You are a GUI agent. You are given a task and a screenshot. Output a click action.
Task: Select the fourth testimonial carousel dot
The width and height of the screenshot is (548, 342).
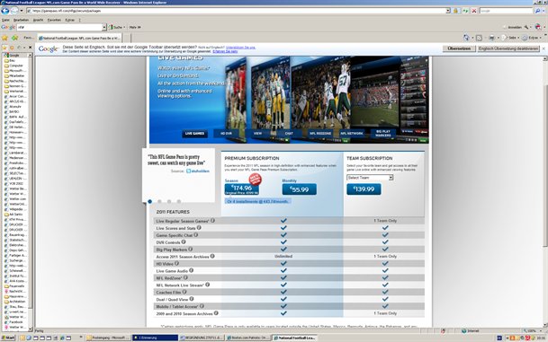coord(178,201)
